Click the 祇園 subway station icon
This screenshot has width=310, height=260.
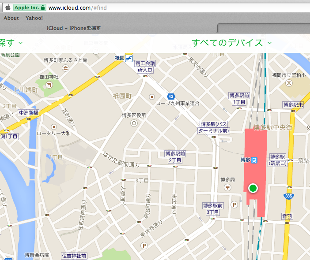click(129, 59)
